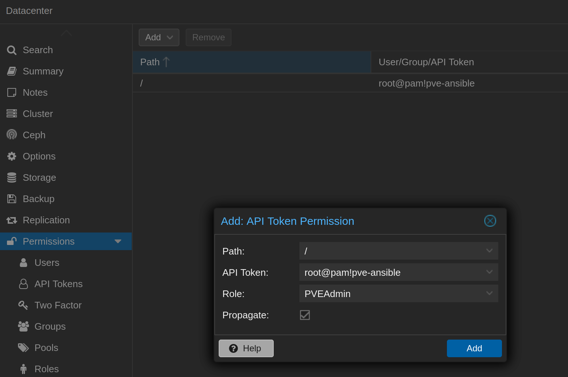Open the Role dropdown
The image size is (568, 377).
coord(489,293)
